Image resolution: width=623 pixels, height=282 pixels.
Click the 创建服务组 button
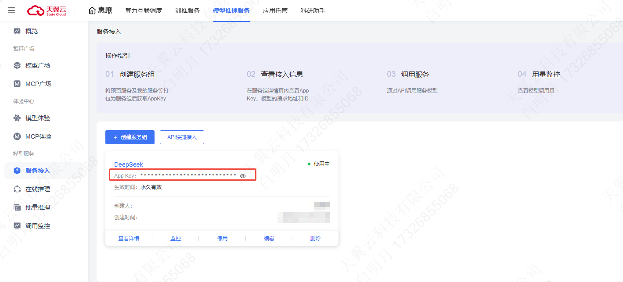click(x=130, y=137)
